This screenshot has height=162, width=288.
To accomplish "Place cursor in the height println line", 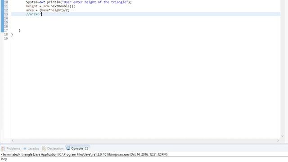I will pos(79,2).
